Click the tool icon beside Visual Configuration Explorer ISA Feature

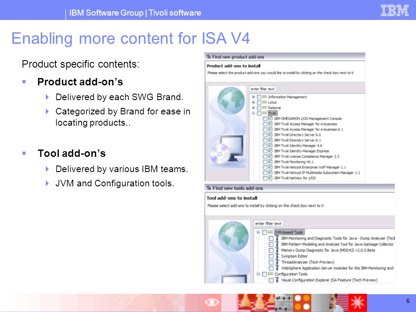277,279
